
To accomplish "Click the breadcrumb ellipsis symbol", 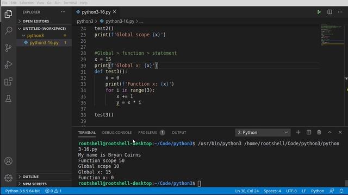I will pyautogui.click(x=141, y=22).
